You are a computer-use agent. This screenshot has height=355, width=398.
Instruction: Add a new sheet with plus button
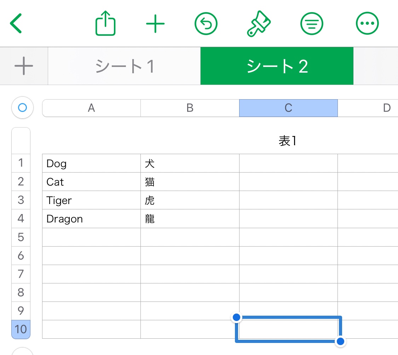pos(24,66)
